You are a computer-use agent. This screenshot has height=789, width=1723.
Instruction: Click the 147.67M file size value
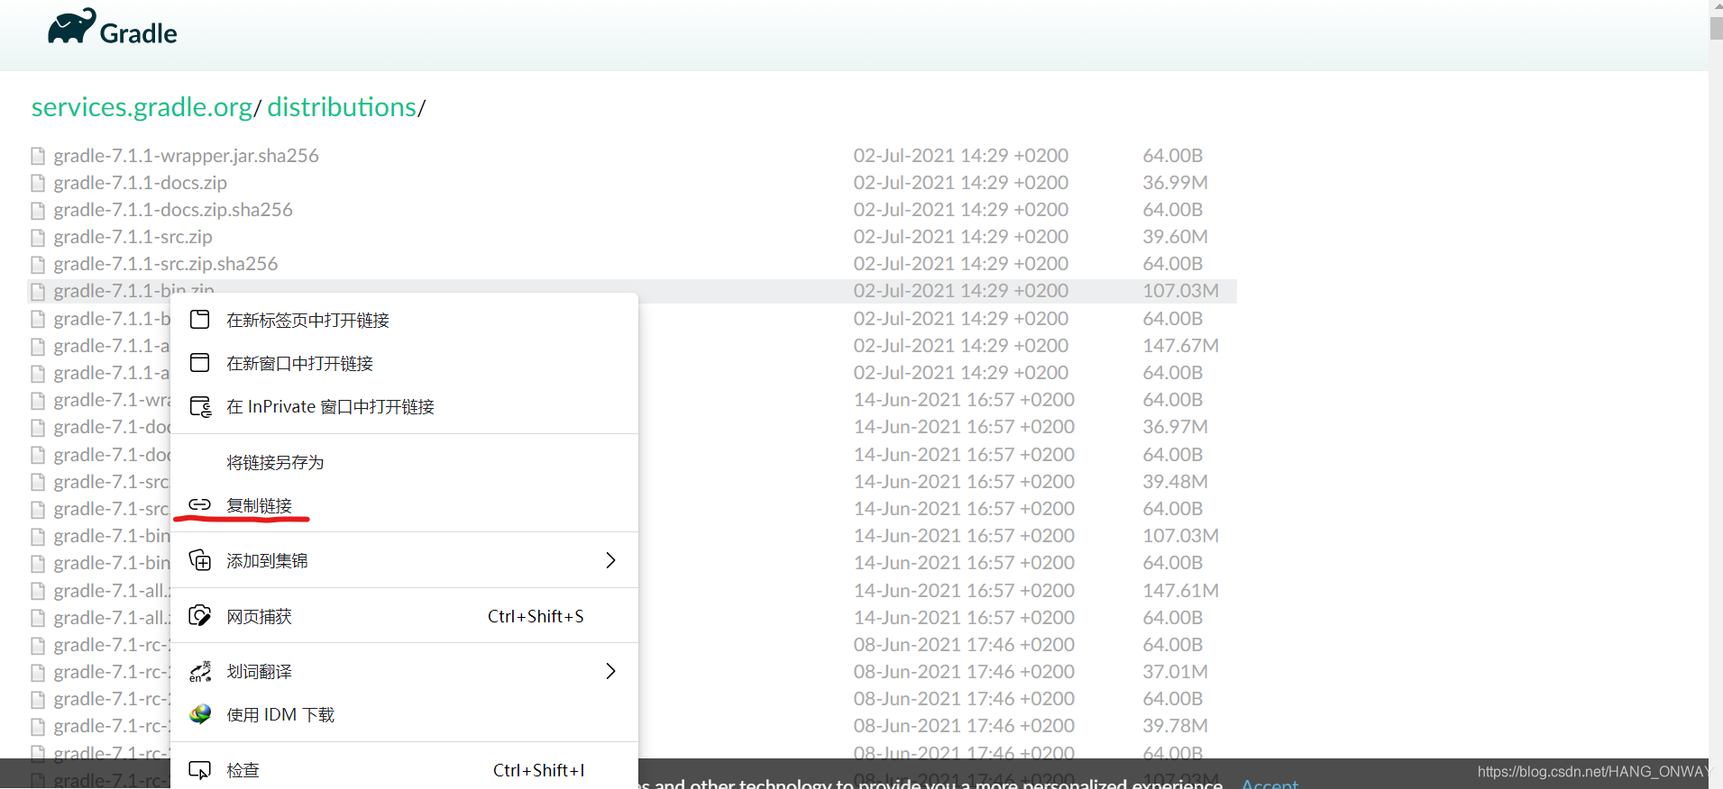(x=1180, y=346)
